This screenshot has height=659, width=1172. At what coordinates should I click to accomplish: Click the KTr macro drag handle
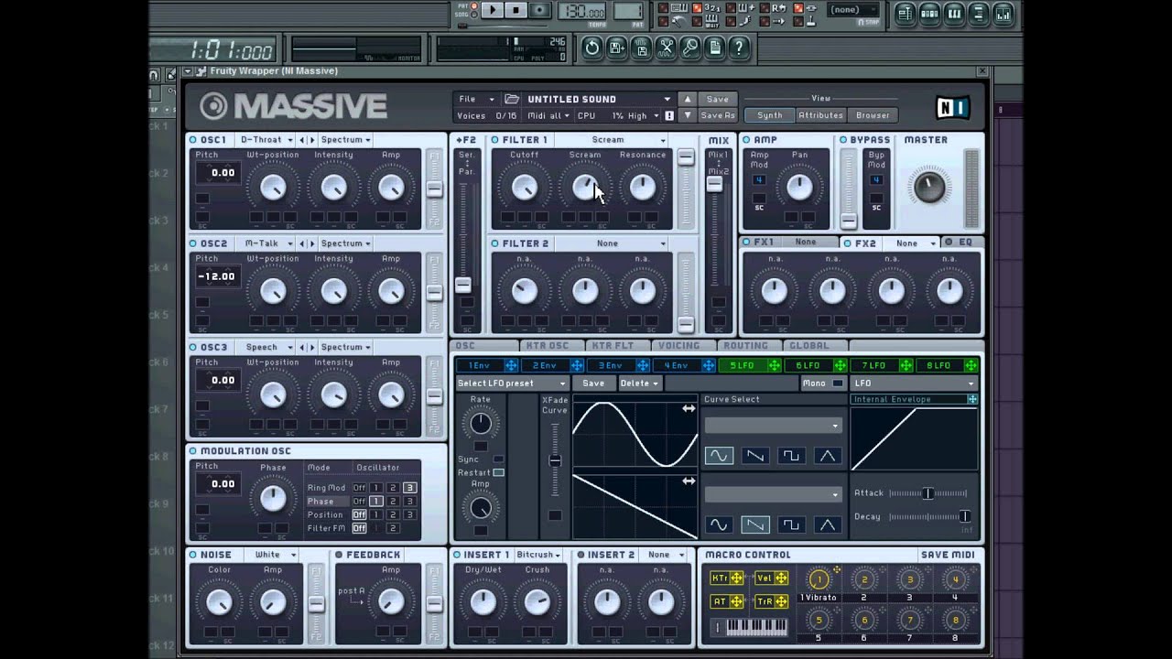pyautogui.click(x=735, y=578)
